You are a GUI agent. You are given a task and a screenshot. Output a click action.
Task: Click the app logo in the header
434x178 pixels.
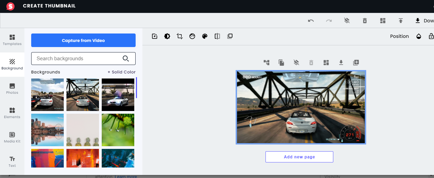pyautogui.click(x=11, y=6)
